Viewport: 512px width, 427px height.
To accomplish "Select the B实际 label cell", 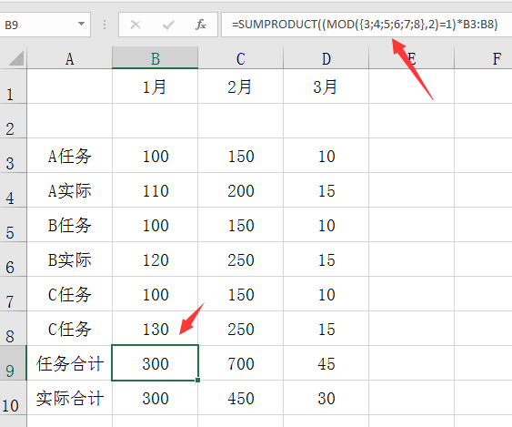I will click(x=69, y=259).
